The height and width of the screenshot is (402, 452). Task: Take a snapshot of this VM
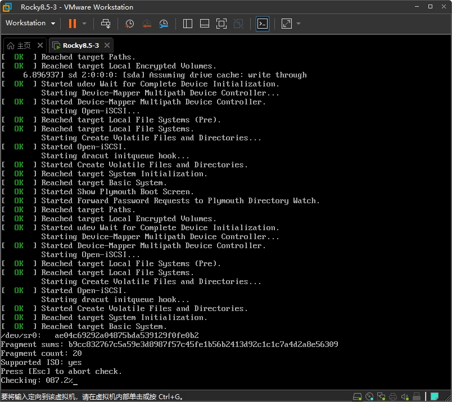[x=129, y=24]
